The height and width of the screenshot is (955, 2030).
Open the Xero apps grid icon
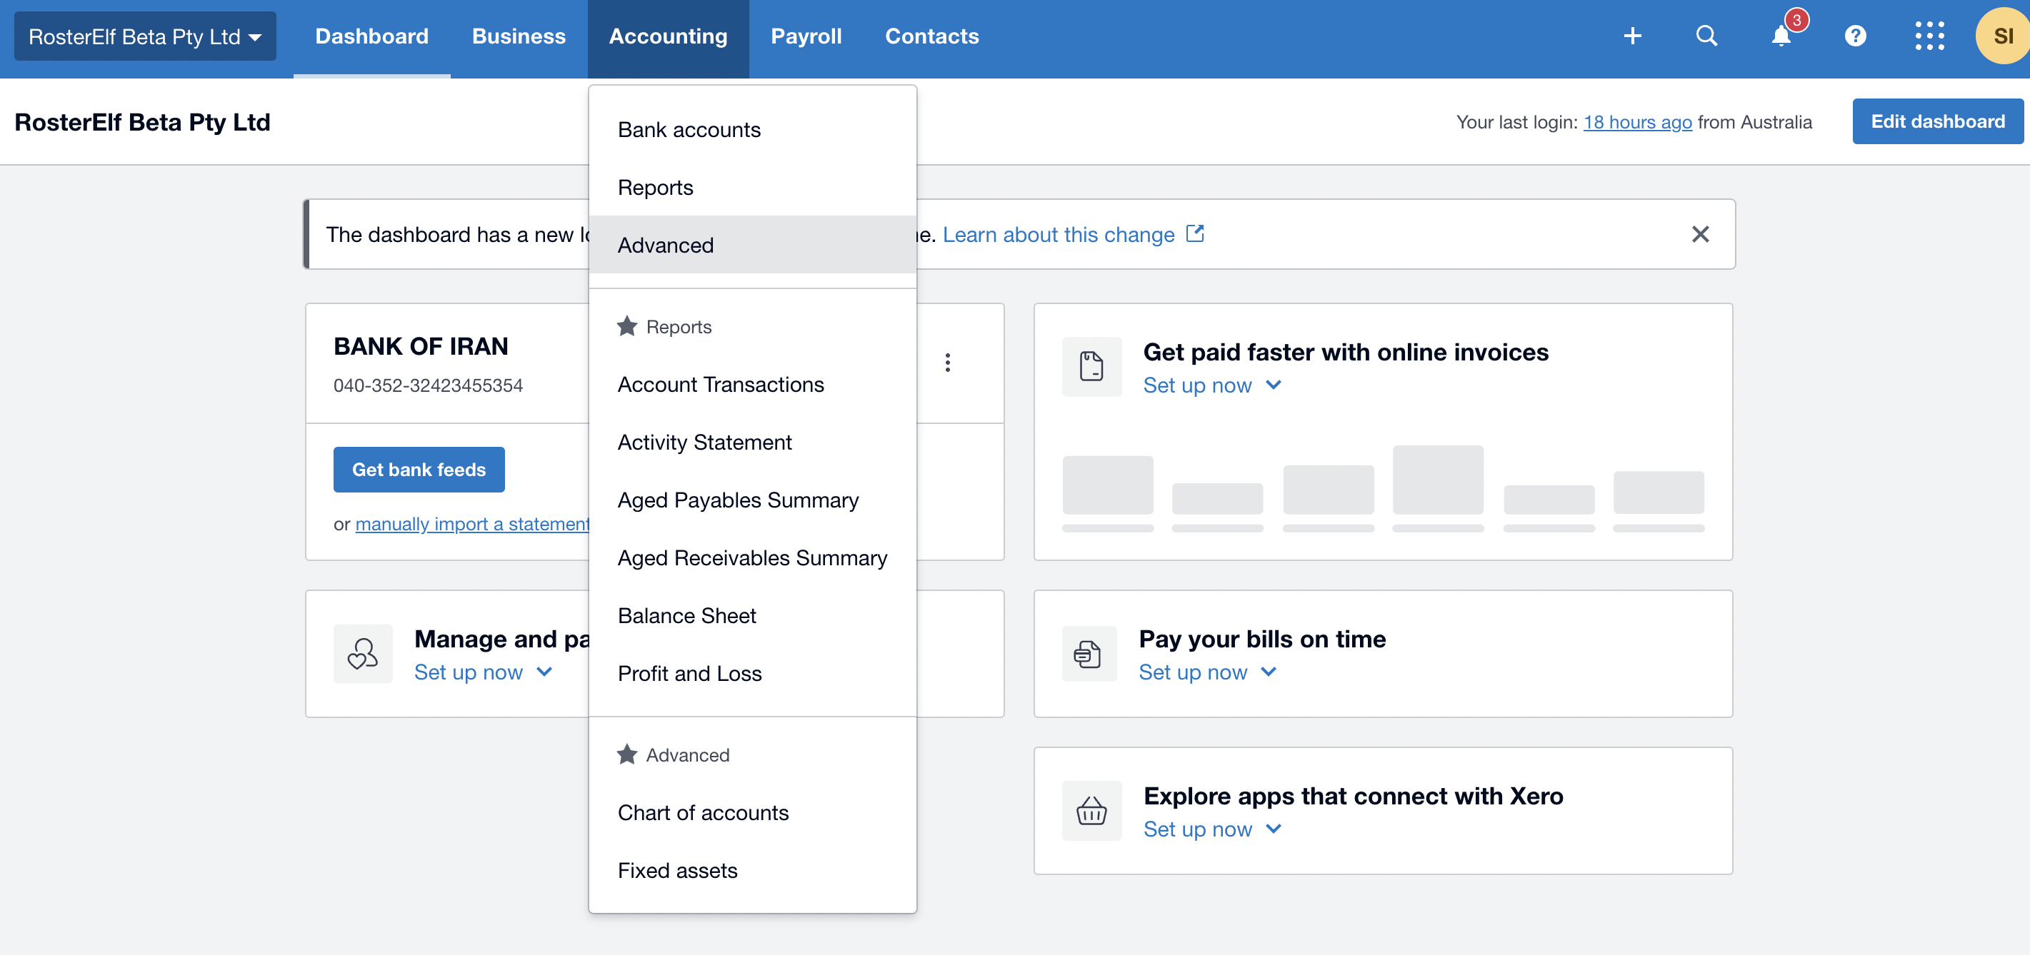click(1930, 36)
